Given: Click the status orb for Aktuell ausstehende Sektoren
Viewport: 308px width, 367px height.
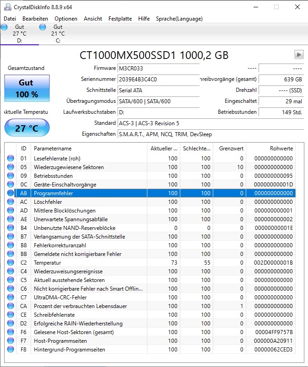Looking at the screenshot, I should [11, 280].
